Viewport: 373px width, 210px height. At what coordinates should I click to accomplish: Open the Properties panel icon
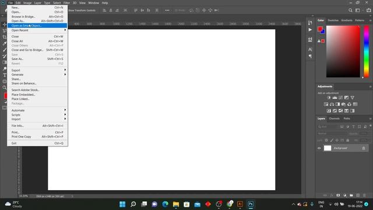(x=310, y=40)
